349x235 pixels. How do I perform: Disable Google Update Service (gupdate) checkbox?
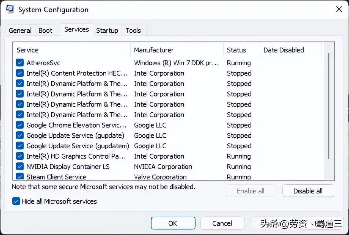tap(20, 136)
